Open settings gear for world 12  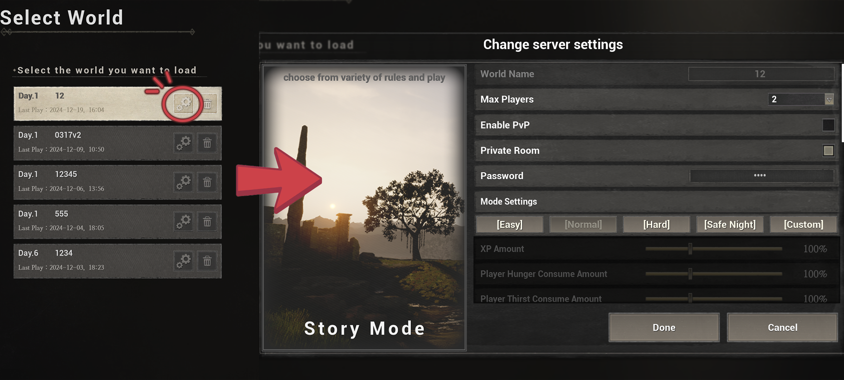click(x=184, y=104)
